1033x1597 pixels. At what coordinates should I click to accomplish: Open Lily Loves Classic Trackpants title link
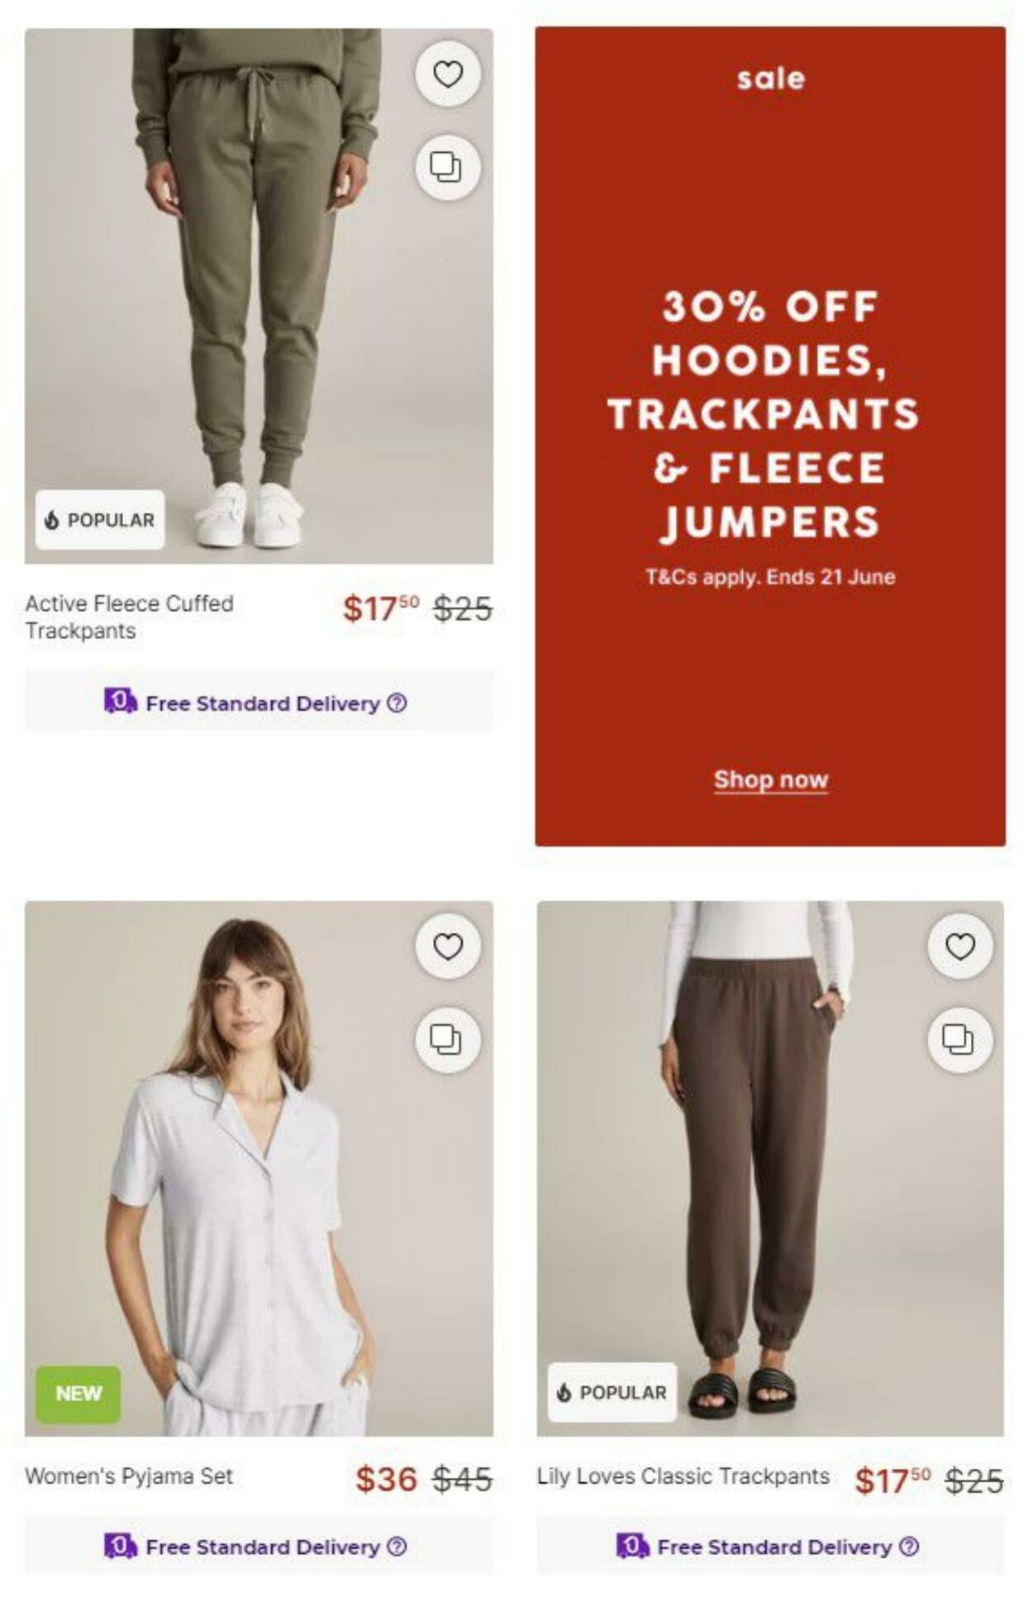point(683,1476)
